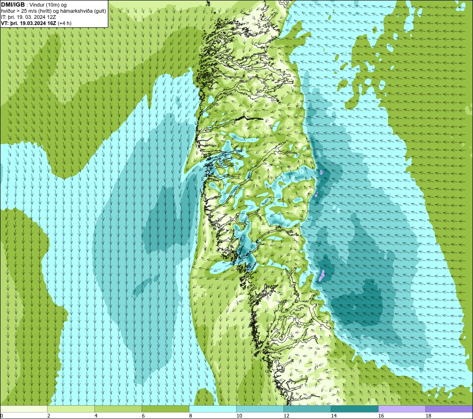The width and height of the screenshot is (473, 419).
Task: Click the 'Vindur (10m) og' label
Action: (48, 5)
